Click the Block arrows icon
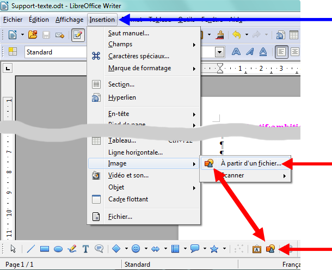This screenshot has width=332, height=270. tap(156, 249)
